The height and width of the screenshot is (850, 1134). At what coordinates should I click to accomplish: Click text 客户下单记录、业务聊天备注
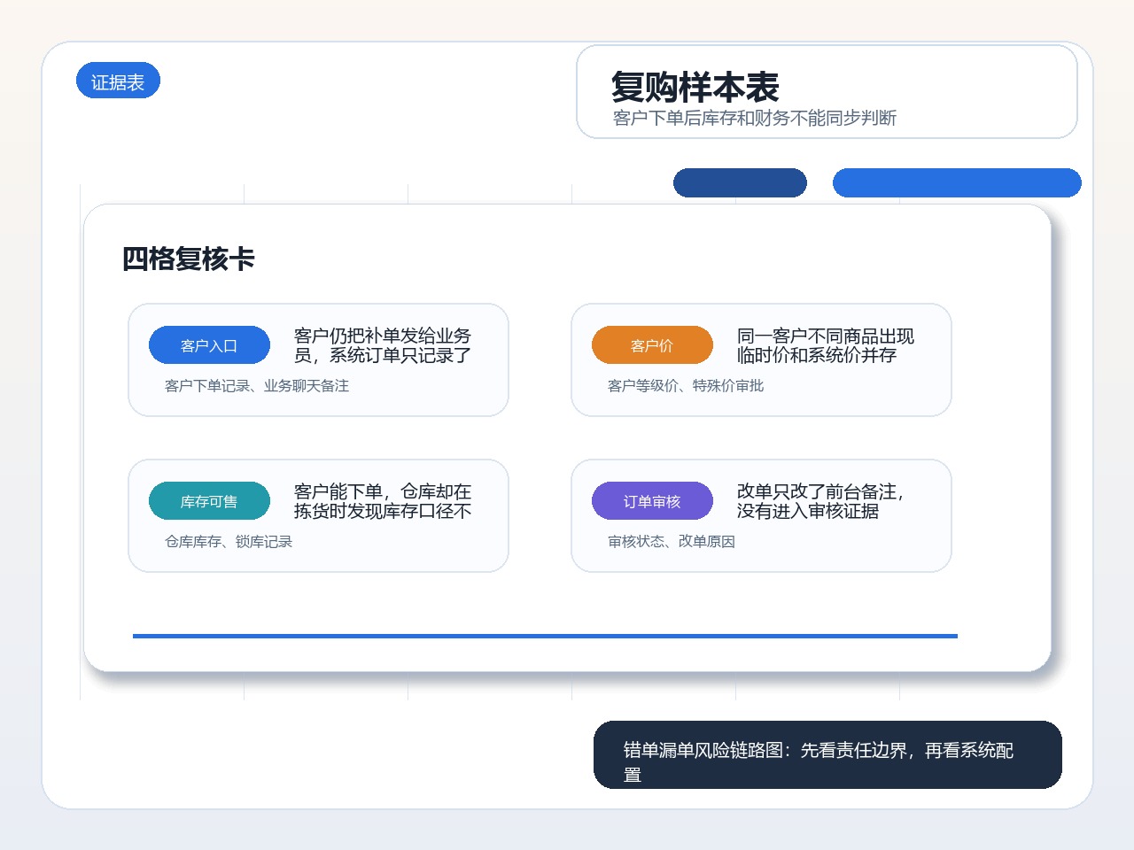[257, 386]
